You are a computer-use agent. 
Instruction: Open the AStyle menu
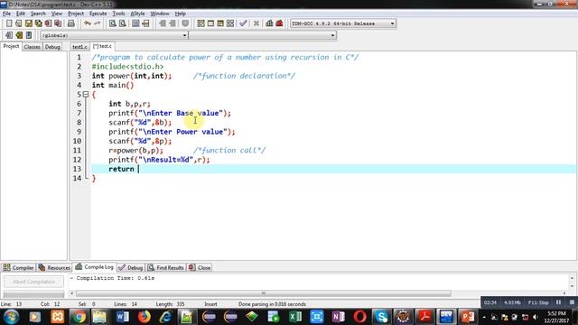click(137, 14)
